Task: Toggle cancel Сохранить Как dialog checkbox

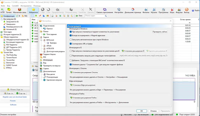Action: (x=70, y=64)
